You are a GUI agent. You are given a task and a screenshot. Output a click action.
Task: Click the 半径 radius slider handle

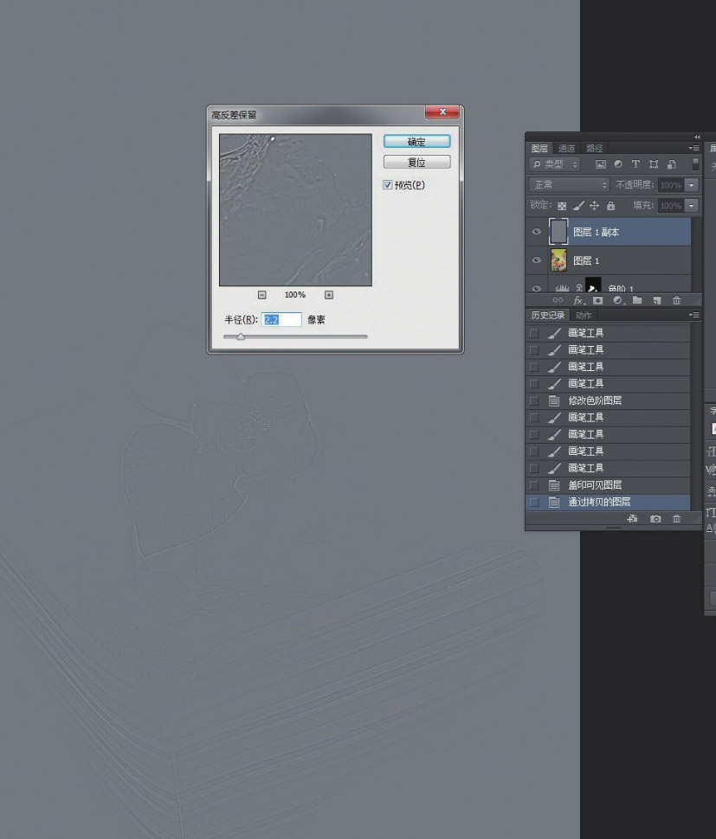coord(241,336)
